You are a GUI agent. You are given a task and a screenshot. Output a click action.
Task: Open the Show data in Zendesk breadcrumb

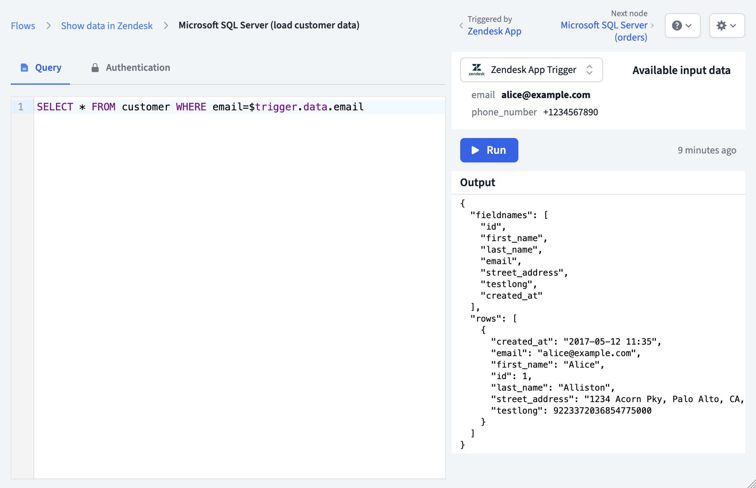click(107, 26)
